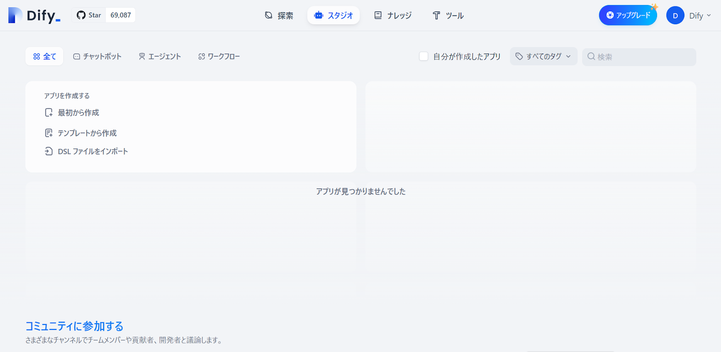Click the 69,087 star count link
Viewport: 721px width, 352px height.
[x=121, y=15]
